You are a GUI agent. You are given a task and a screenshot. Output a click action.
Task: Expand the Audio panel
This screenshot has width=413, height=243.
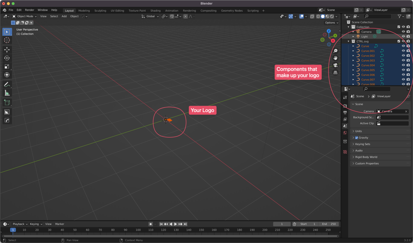point(380,151)
